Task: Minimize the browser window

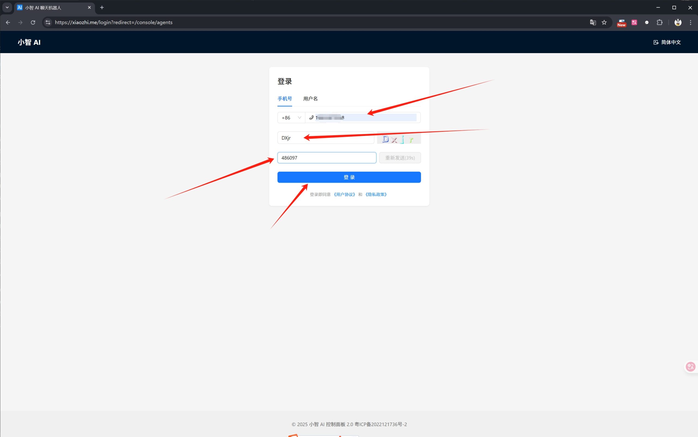Action: [658, 8]
